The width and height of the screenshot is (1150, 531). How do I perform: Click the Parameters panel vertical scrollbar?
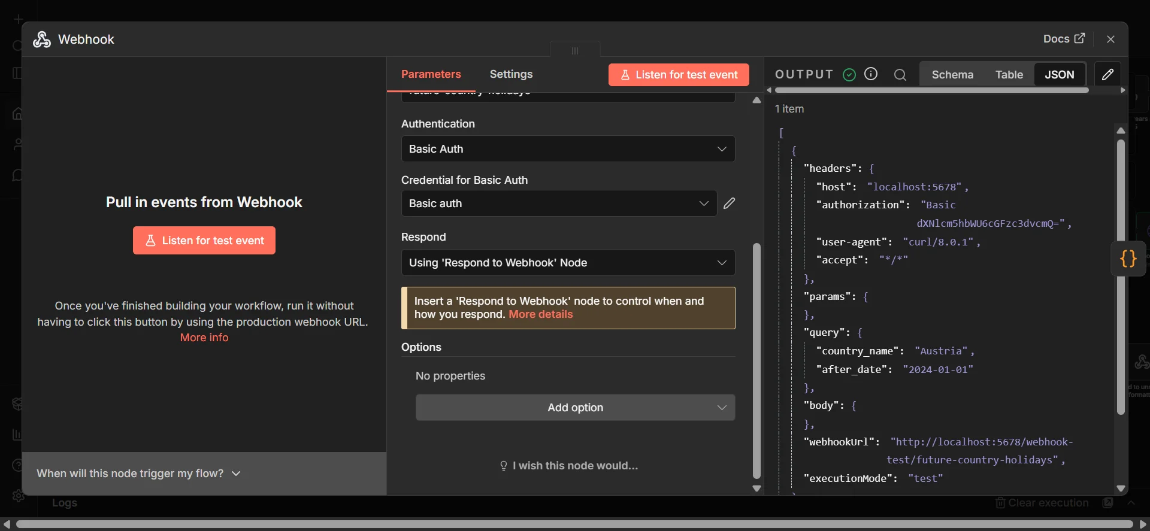[756, 360]
